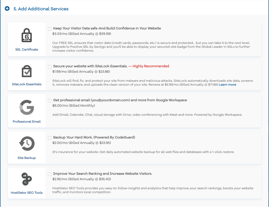Click the $6.00/mo Billed Monthly price text
Screen dimensions: 269x207
[74, 105]
